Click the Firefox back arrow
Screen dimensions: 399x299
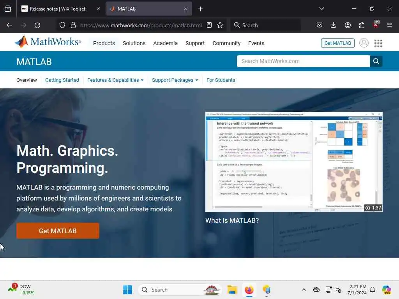(x=9, y=25)
